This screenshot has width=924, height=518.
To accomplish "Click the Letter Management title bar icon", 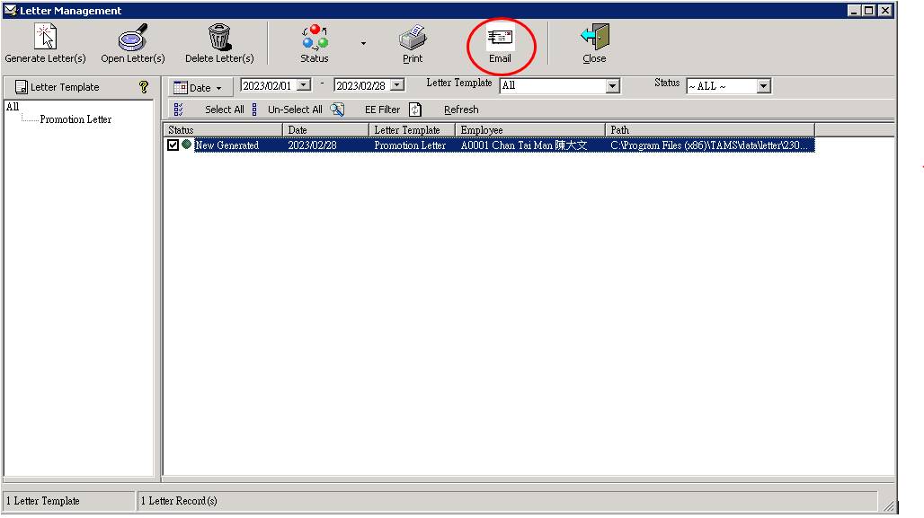I will [x=11, y=10].
